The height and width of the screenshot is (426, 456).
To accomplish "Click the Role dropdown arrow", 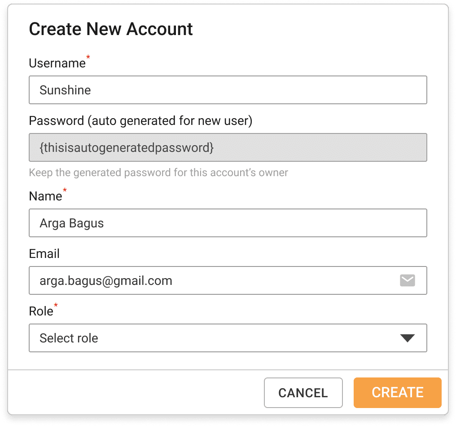I will 407,338.
